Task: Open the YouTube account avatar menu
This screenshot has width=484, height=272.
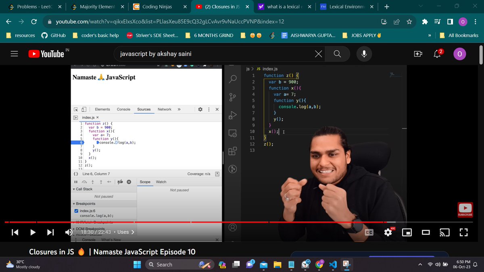Action: click(x=460, y=54)
